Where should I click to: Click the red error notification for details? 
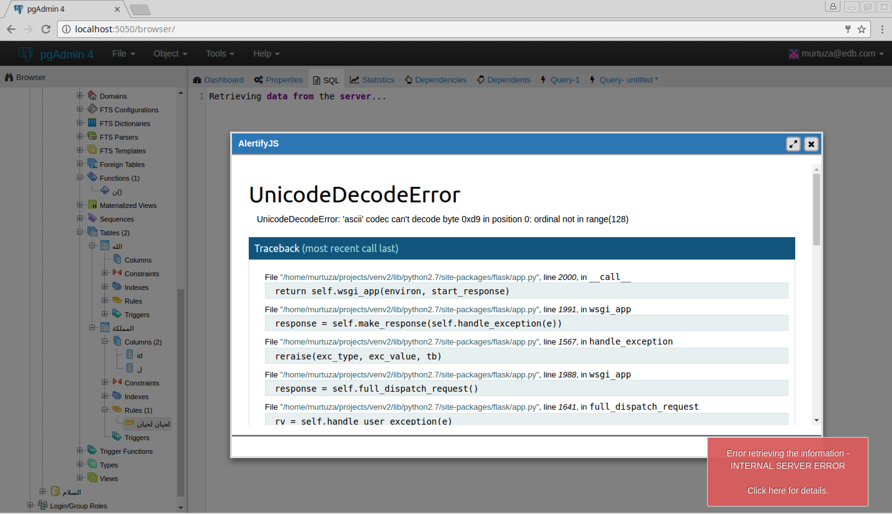tap(787, 472)
